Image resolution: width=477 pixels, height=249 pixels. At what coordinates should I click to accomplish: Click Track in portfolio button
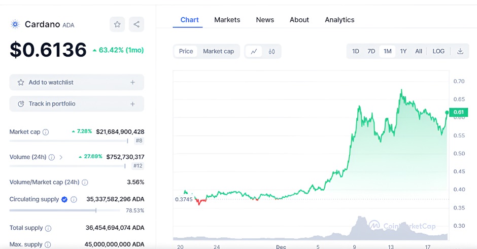[x=77, y=104]
